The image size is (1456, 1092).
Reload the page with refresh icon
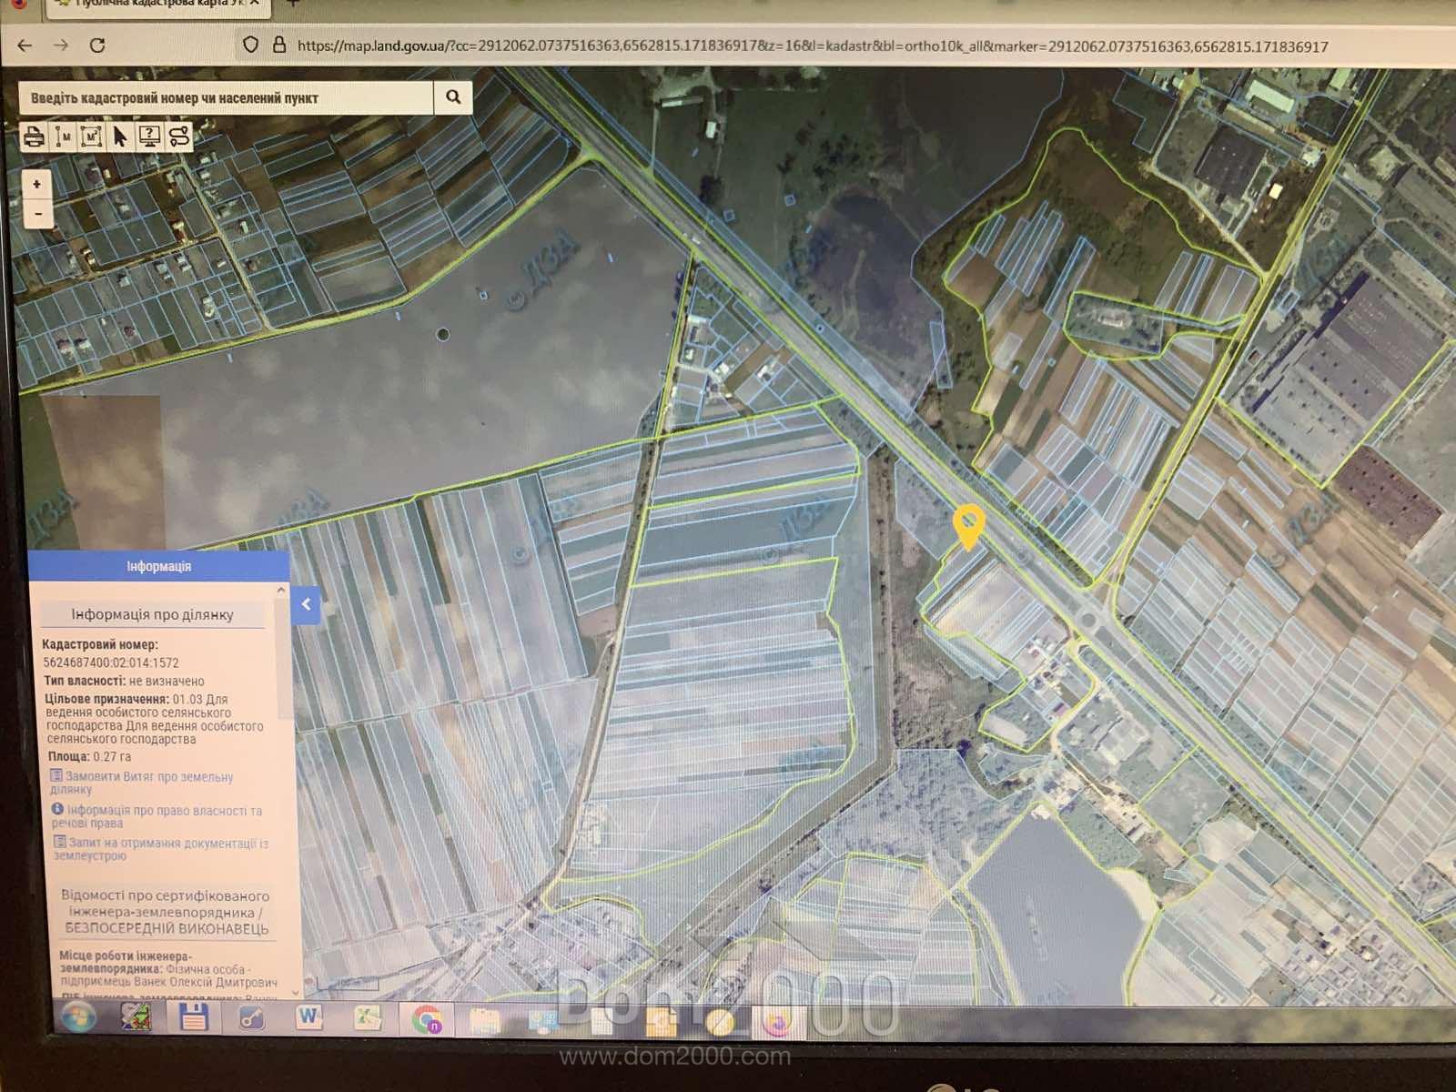pos(97,45)
